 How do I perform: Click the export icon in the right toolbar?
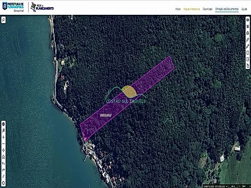247,59
